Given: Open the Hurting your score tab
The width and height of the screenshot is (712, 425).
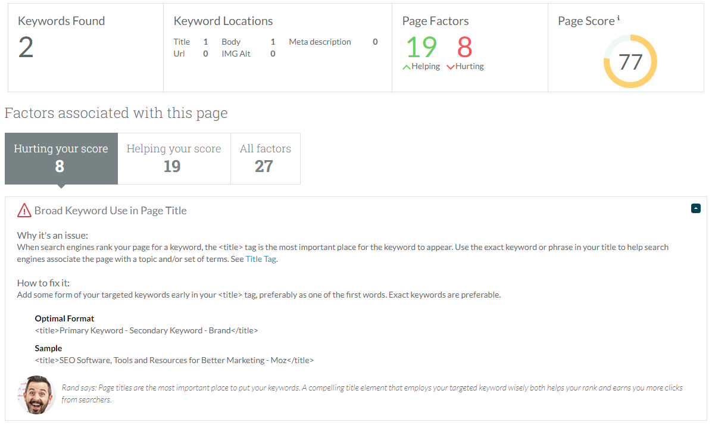Looking at the screenshot, I should tap(61, 158).
